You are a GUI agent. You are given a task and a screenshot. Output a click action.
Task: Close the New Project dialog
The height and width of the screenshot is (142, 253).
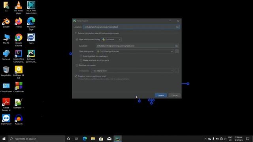(178, 21)
